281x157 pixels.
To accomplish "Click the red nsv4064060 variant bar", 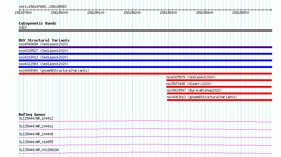I will [x=145, y=74].
